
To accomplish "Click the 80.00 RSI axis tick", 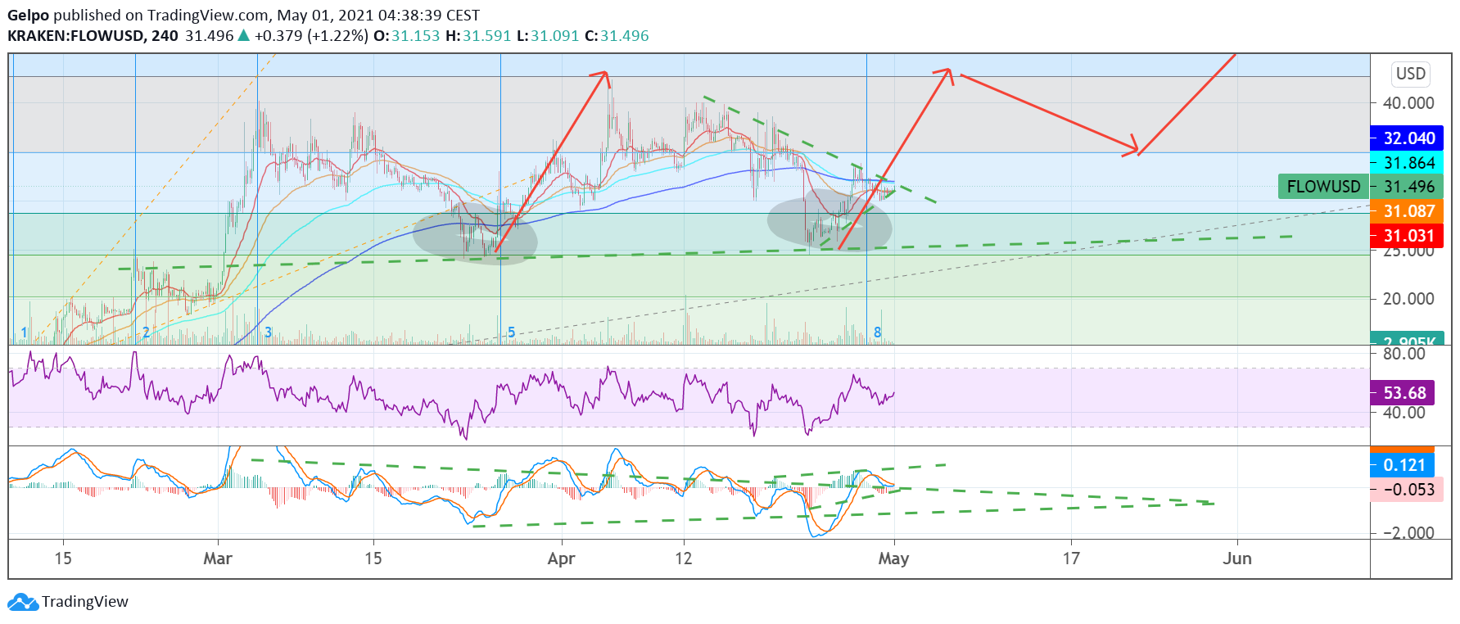I will click(1404, 354).
